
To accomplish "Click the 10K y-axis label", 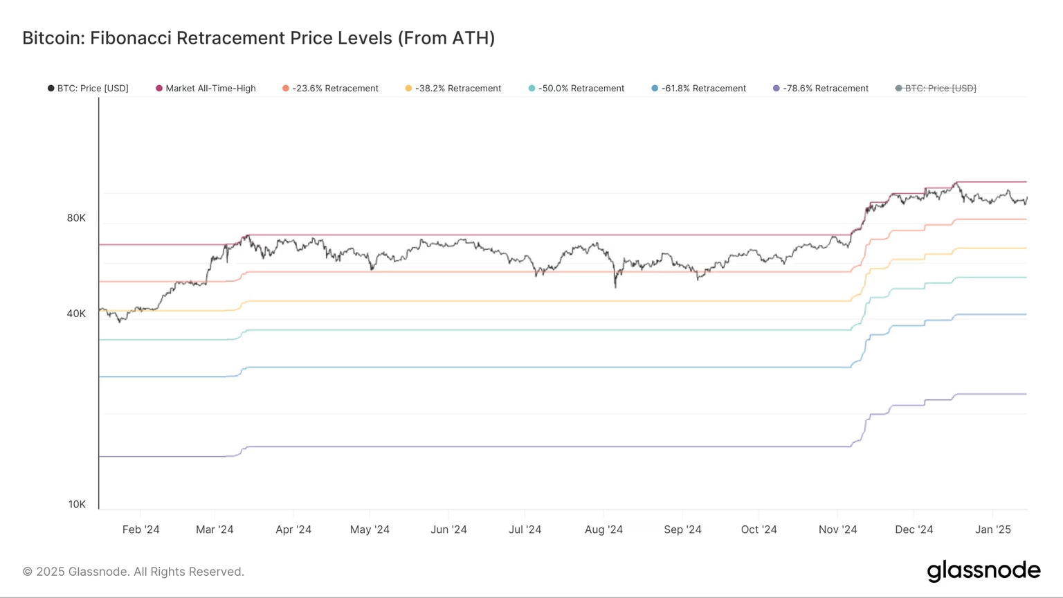I will pyautogui.click(x=76, y=504).
